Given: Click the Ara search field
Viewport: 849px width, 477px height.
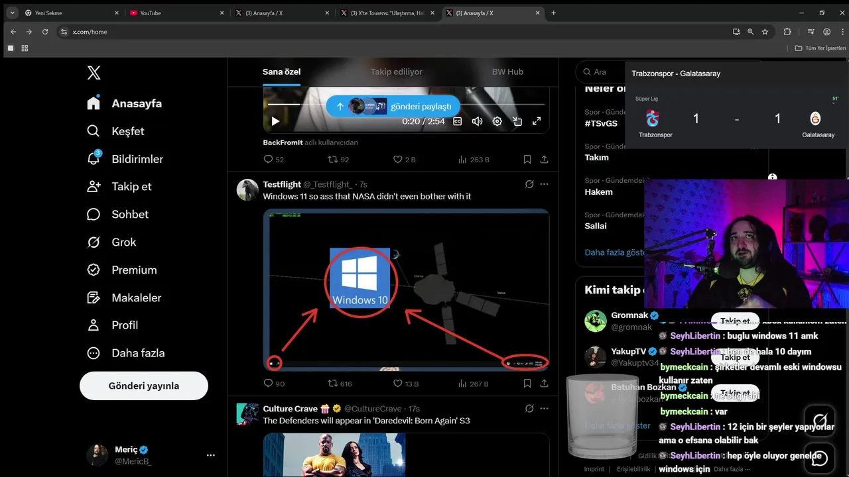Looking at the screenshot, I should (600, 72).
